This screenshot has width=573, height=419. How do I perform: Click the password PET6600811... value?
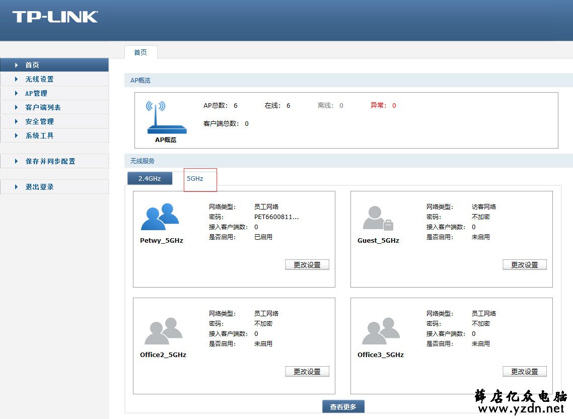click(276, 217)
